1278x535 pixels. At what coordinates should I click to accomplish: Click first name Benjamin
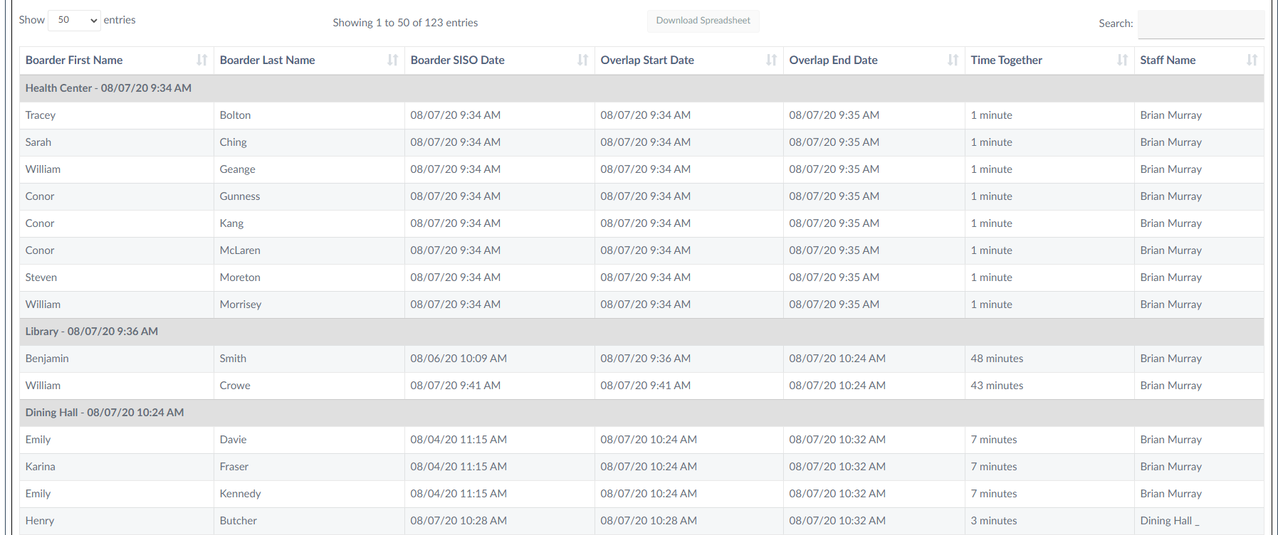47,359
